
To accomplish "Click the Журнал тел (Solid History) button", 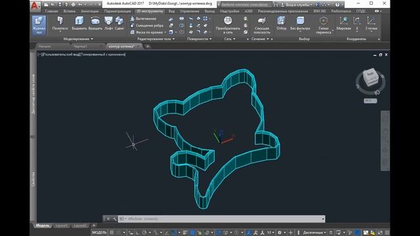I will point(39,25).
